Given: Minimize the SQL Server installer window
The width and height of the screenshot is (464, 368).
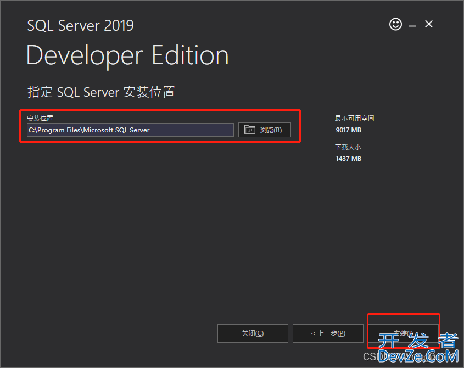Looking at the screenshot, I should (412, 26).
